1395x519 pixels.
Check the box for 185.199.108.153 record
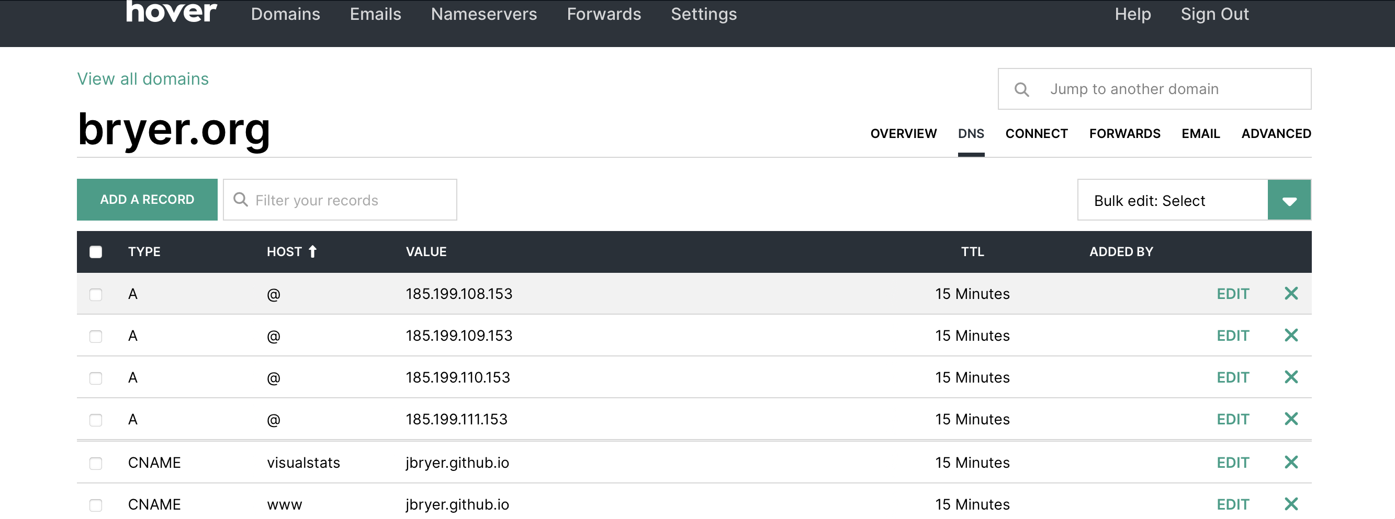[x=96, y=294]
